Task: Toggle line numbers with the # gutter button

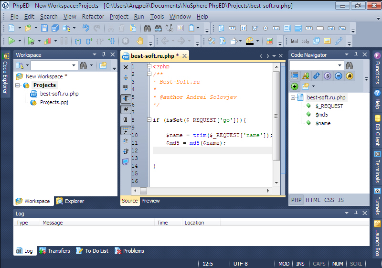Action: (126, 109)
